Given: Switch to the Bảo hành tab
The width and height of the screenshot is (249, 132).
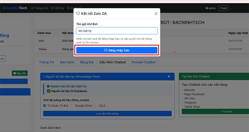Looking at the screenshot, I should coord(67,62).
